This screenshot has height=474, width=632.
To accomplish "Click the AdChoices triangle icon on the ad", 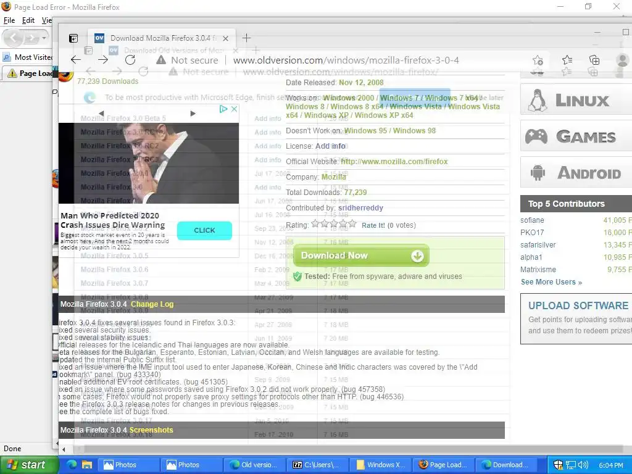I will (223, 109).
